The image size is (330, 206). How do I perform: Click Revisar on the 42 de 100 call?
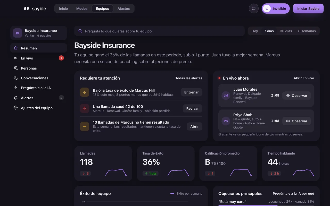coord(193,108)
